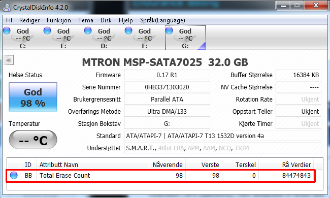Click the temperature -- °C indicator
Screen dimensions: 330x198
33,140
